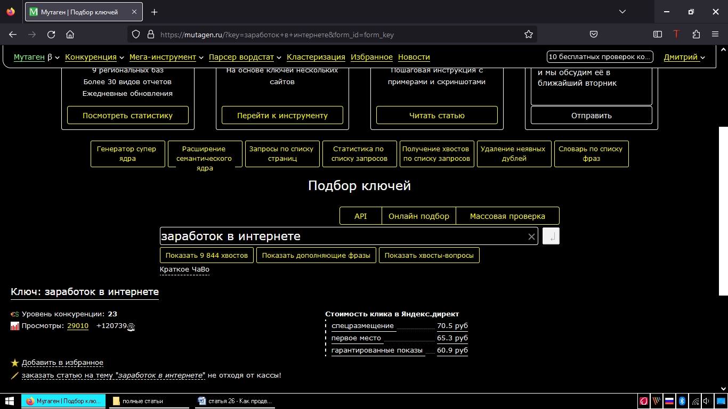Bookmark this page with the star icon
The height and width of the screenshot is (409, 728).
click(x=529, y=34)
